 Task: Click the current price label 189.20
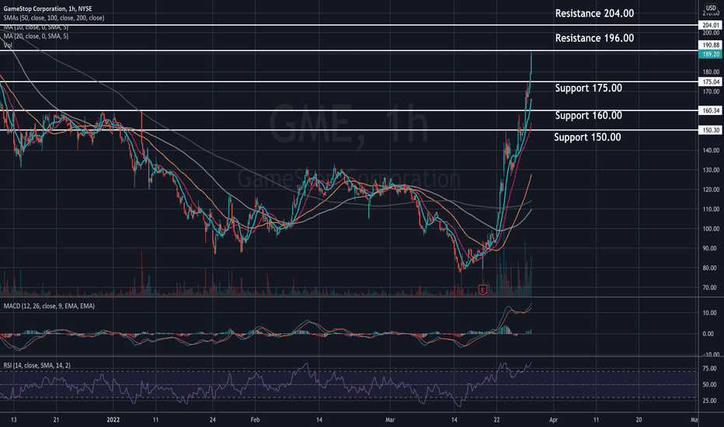(710, 54)
